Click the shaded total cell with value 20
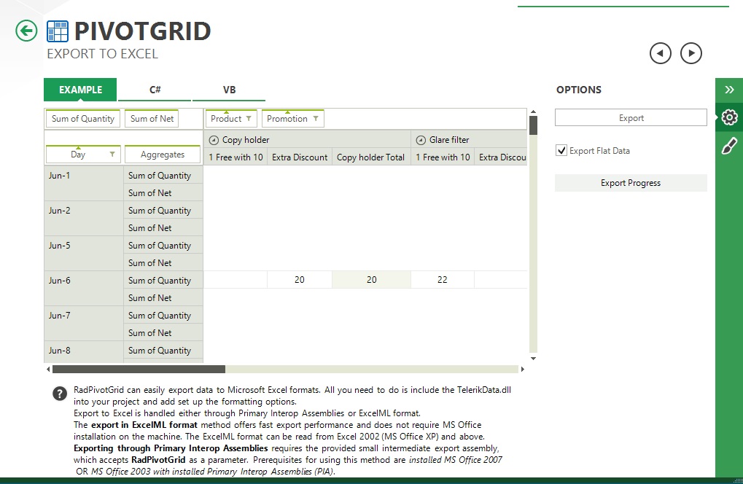 tap(372, 280)
